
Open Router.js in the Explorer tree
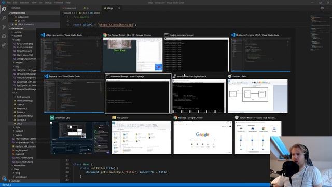[21, 112]
